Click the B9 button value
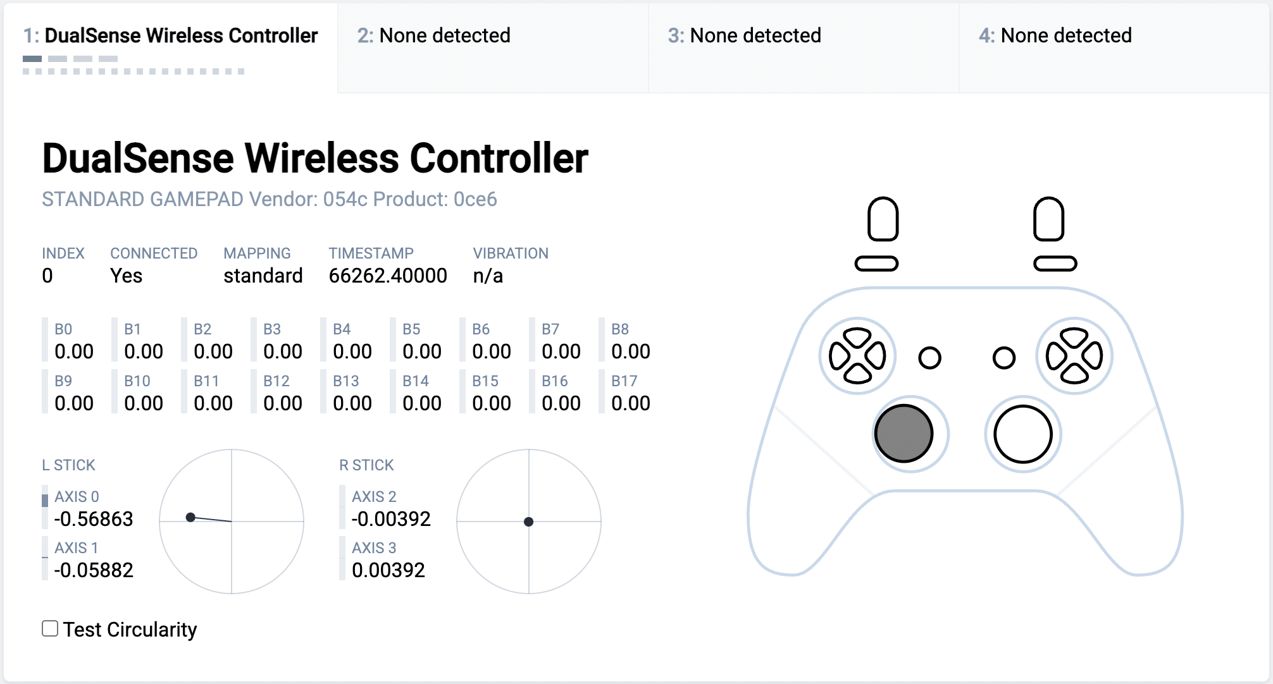 coord(74,403)
